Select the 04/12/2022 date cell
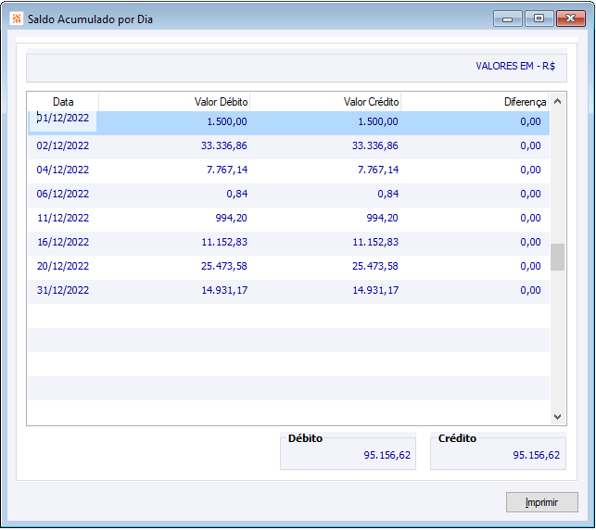Screen dimensions: 596x530 click(x=63, y=170)
